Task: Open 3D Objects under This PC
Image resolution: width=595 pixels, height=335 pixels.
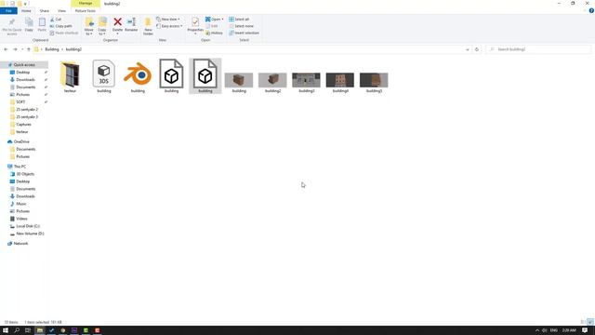Action: tap(25, 174)
